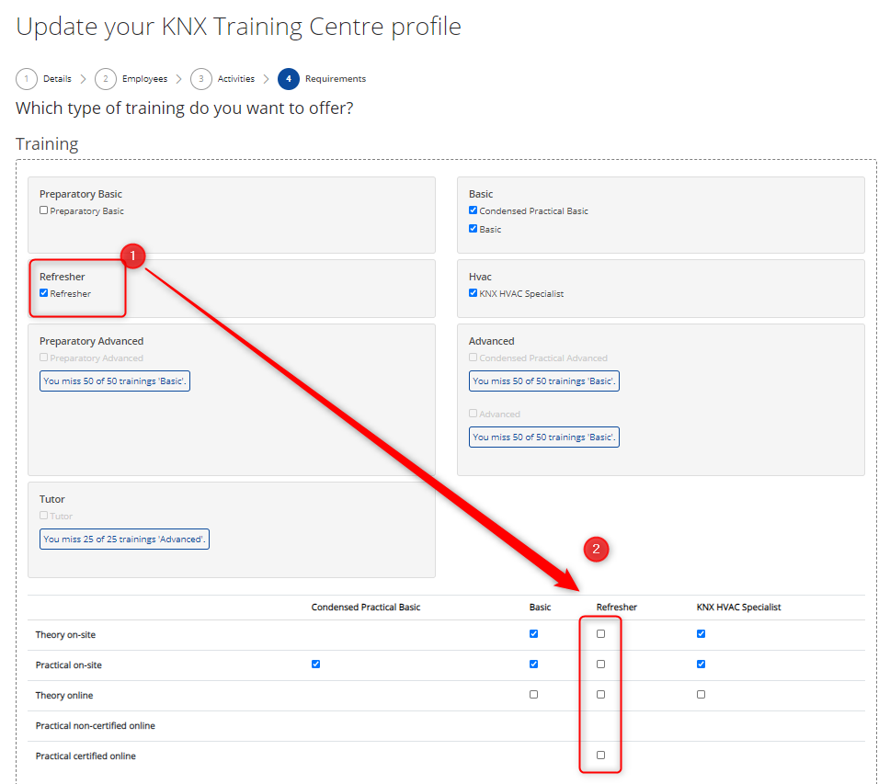Click the Tutor missing trainings badge
Screen dimensions: 890x784
click(124, 540)
